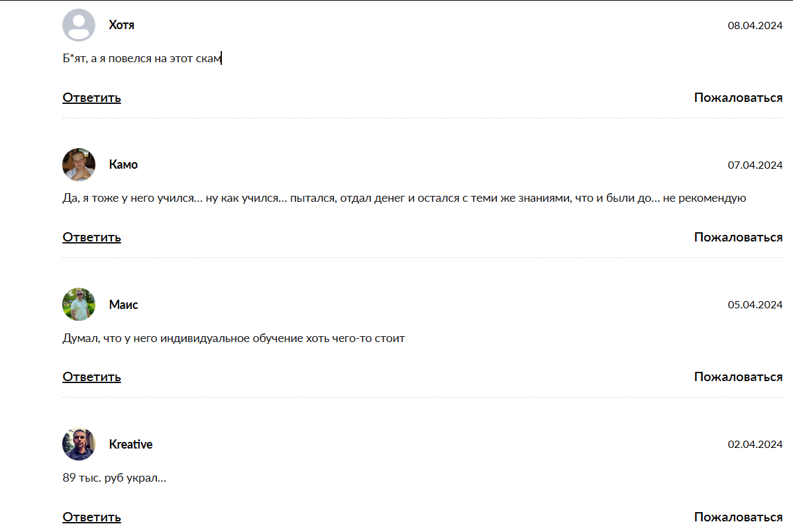This screenshot has height=526, width=793.
Task: Report Хотя's comment with Пожаловаться
Action: tap(738, 98)
